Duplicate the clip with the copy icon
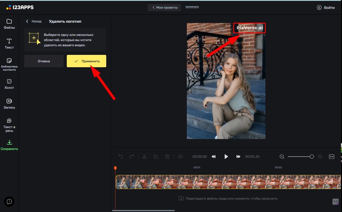This screenshot has width=342, height=212. (x=156, y=157)
